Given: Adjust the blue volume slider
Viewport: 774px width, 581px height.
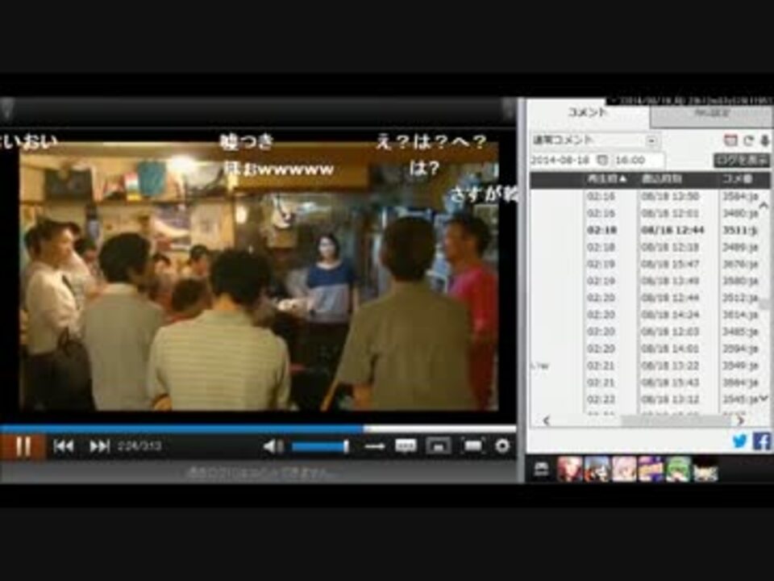Looking at the screenshot, I should 321,446.
